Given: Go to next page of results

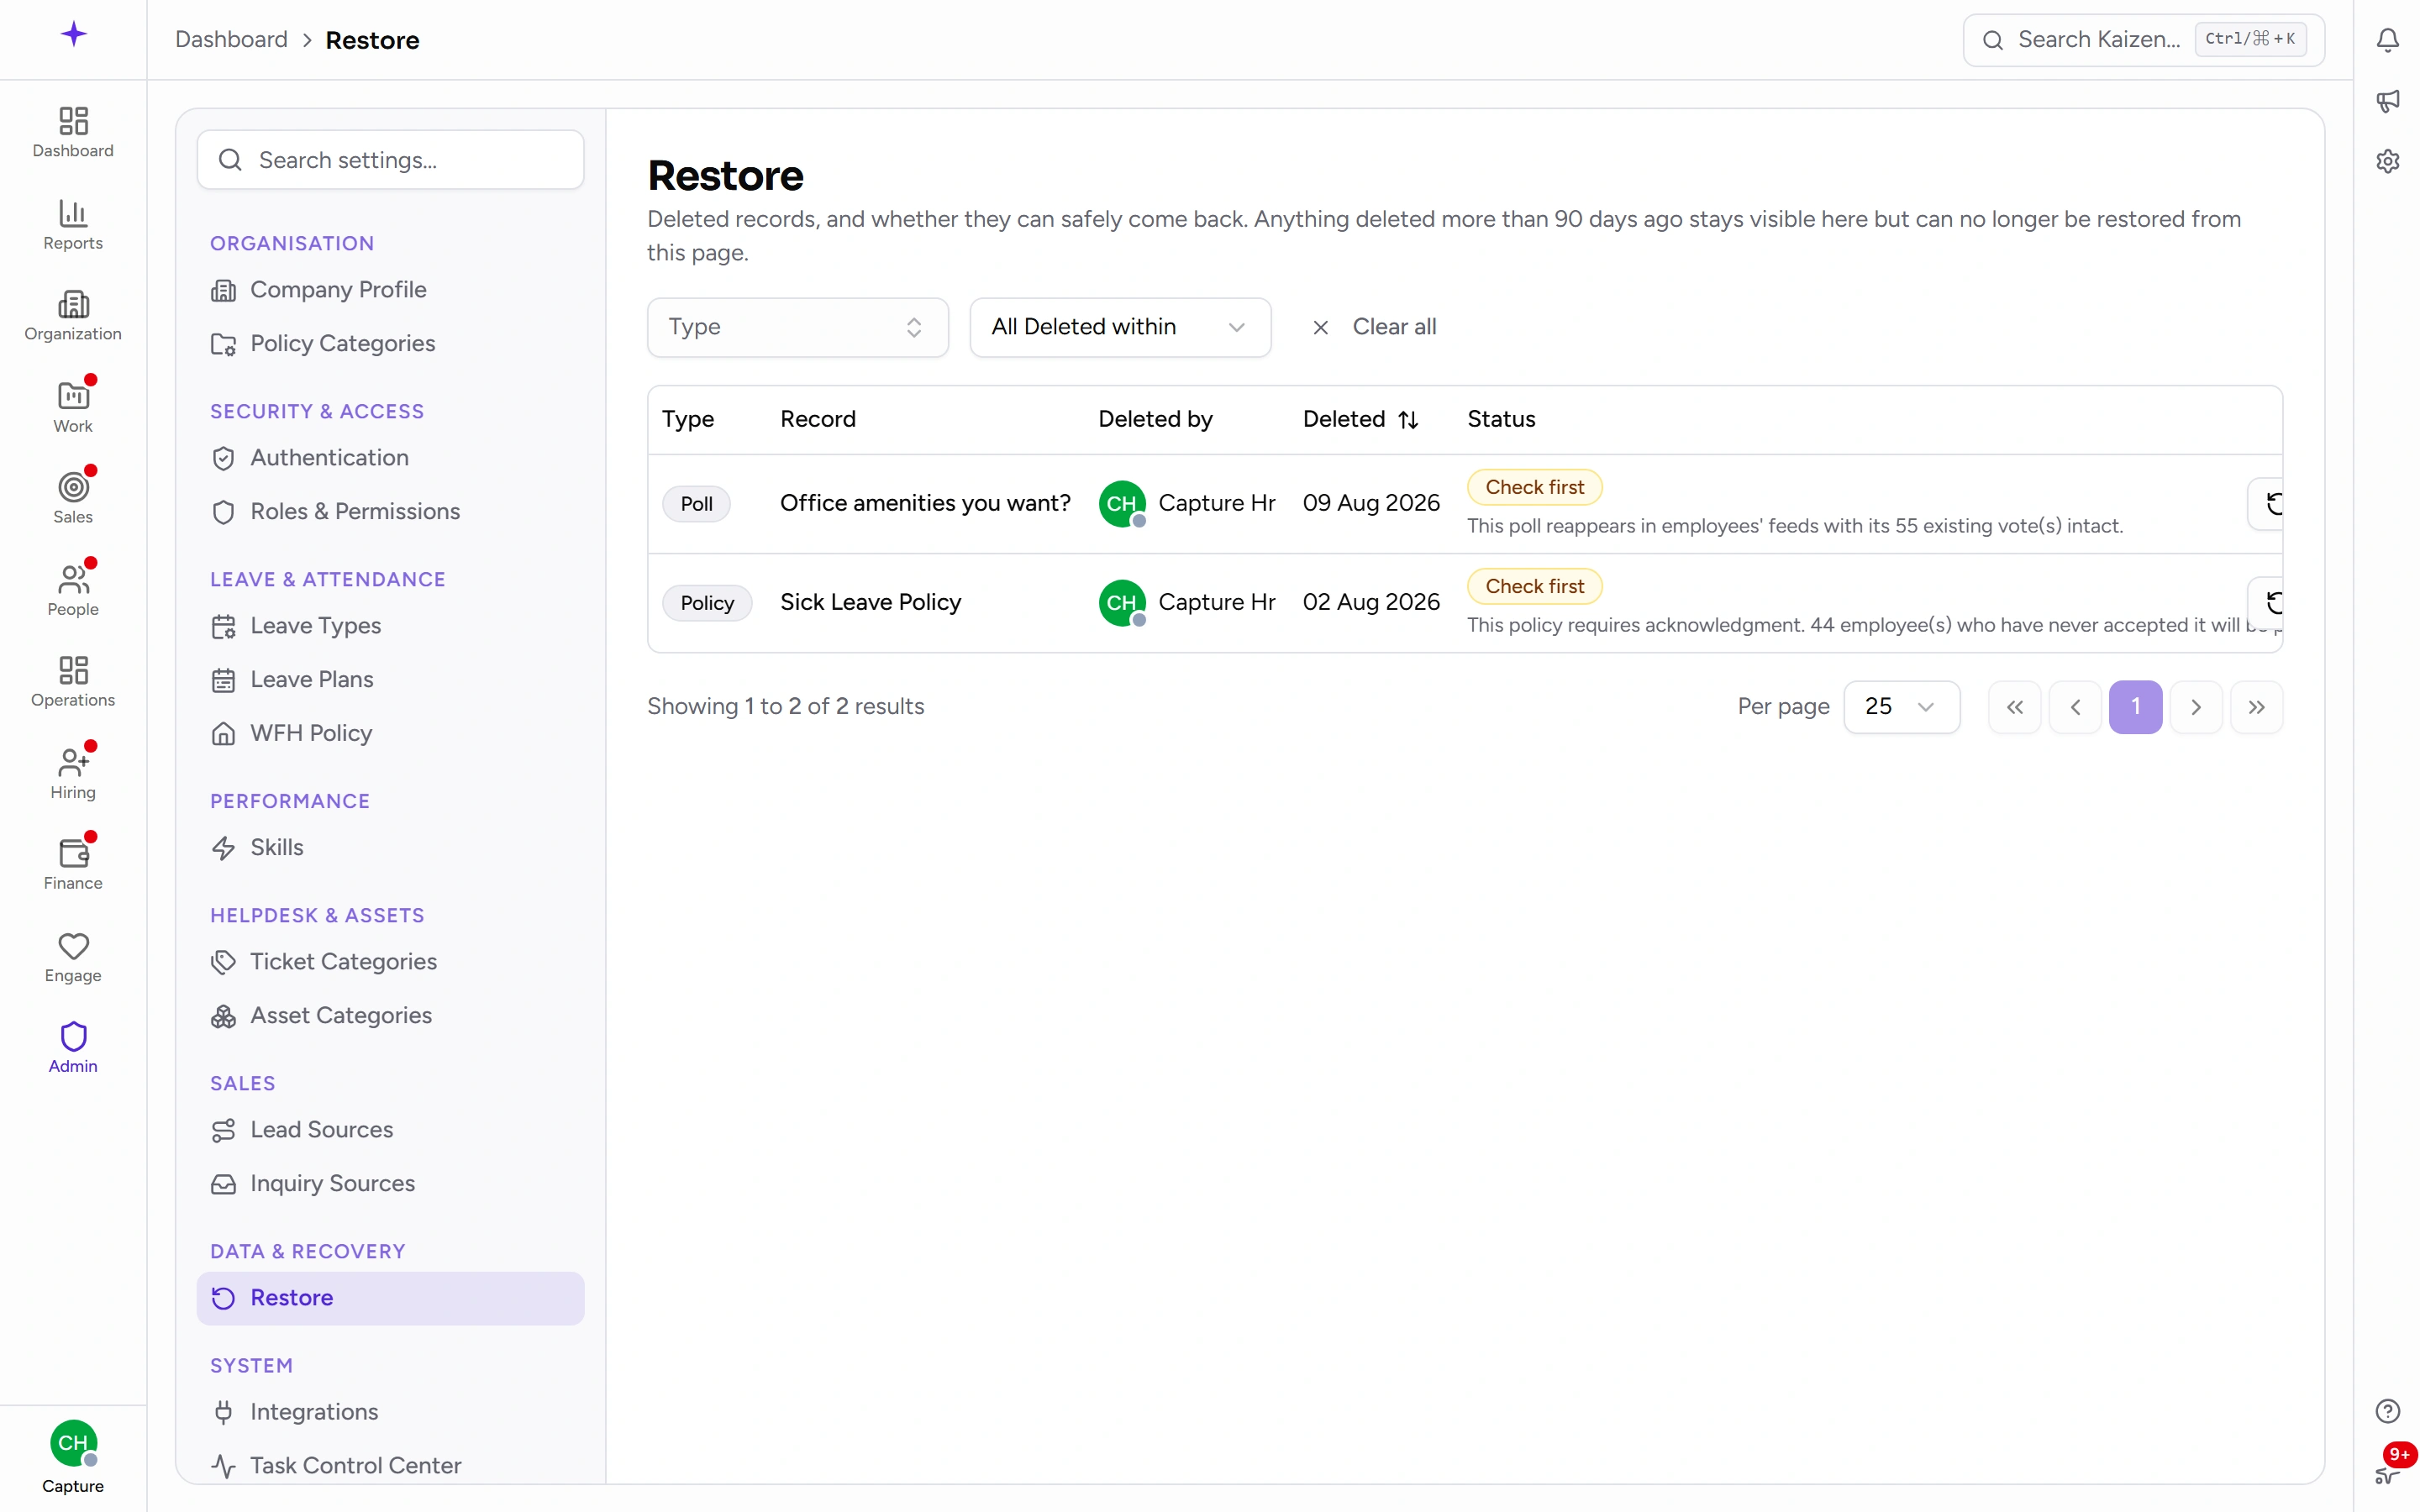Looking at the screenshot, I should [x=2196, y=707].
